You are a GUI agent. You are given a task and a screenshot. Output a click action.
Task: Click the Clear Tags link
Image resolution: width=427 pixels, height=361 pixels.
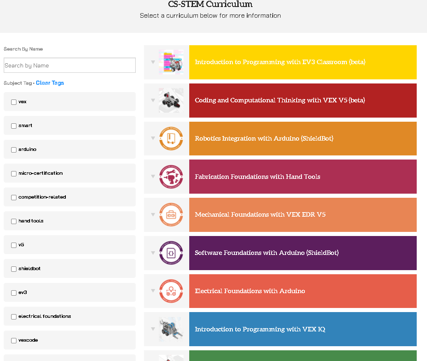point(50,83)
